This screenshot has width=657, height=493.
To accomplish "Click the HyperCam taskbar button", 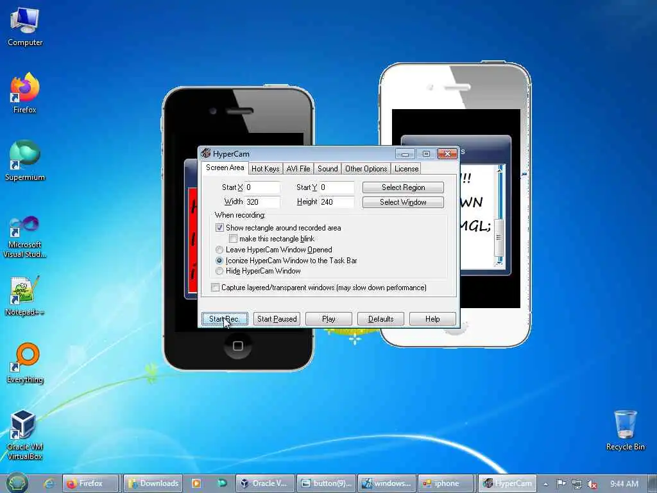I will [x=508, y=483].
